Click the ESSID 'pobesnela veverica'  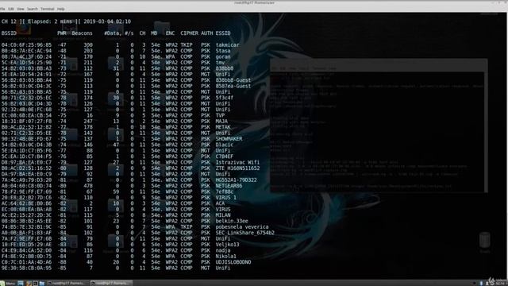pyautogui.click(x=242, y=227)
